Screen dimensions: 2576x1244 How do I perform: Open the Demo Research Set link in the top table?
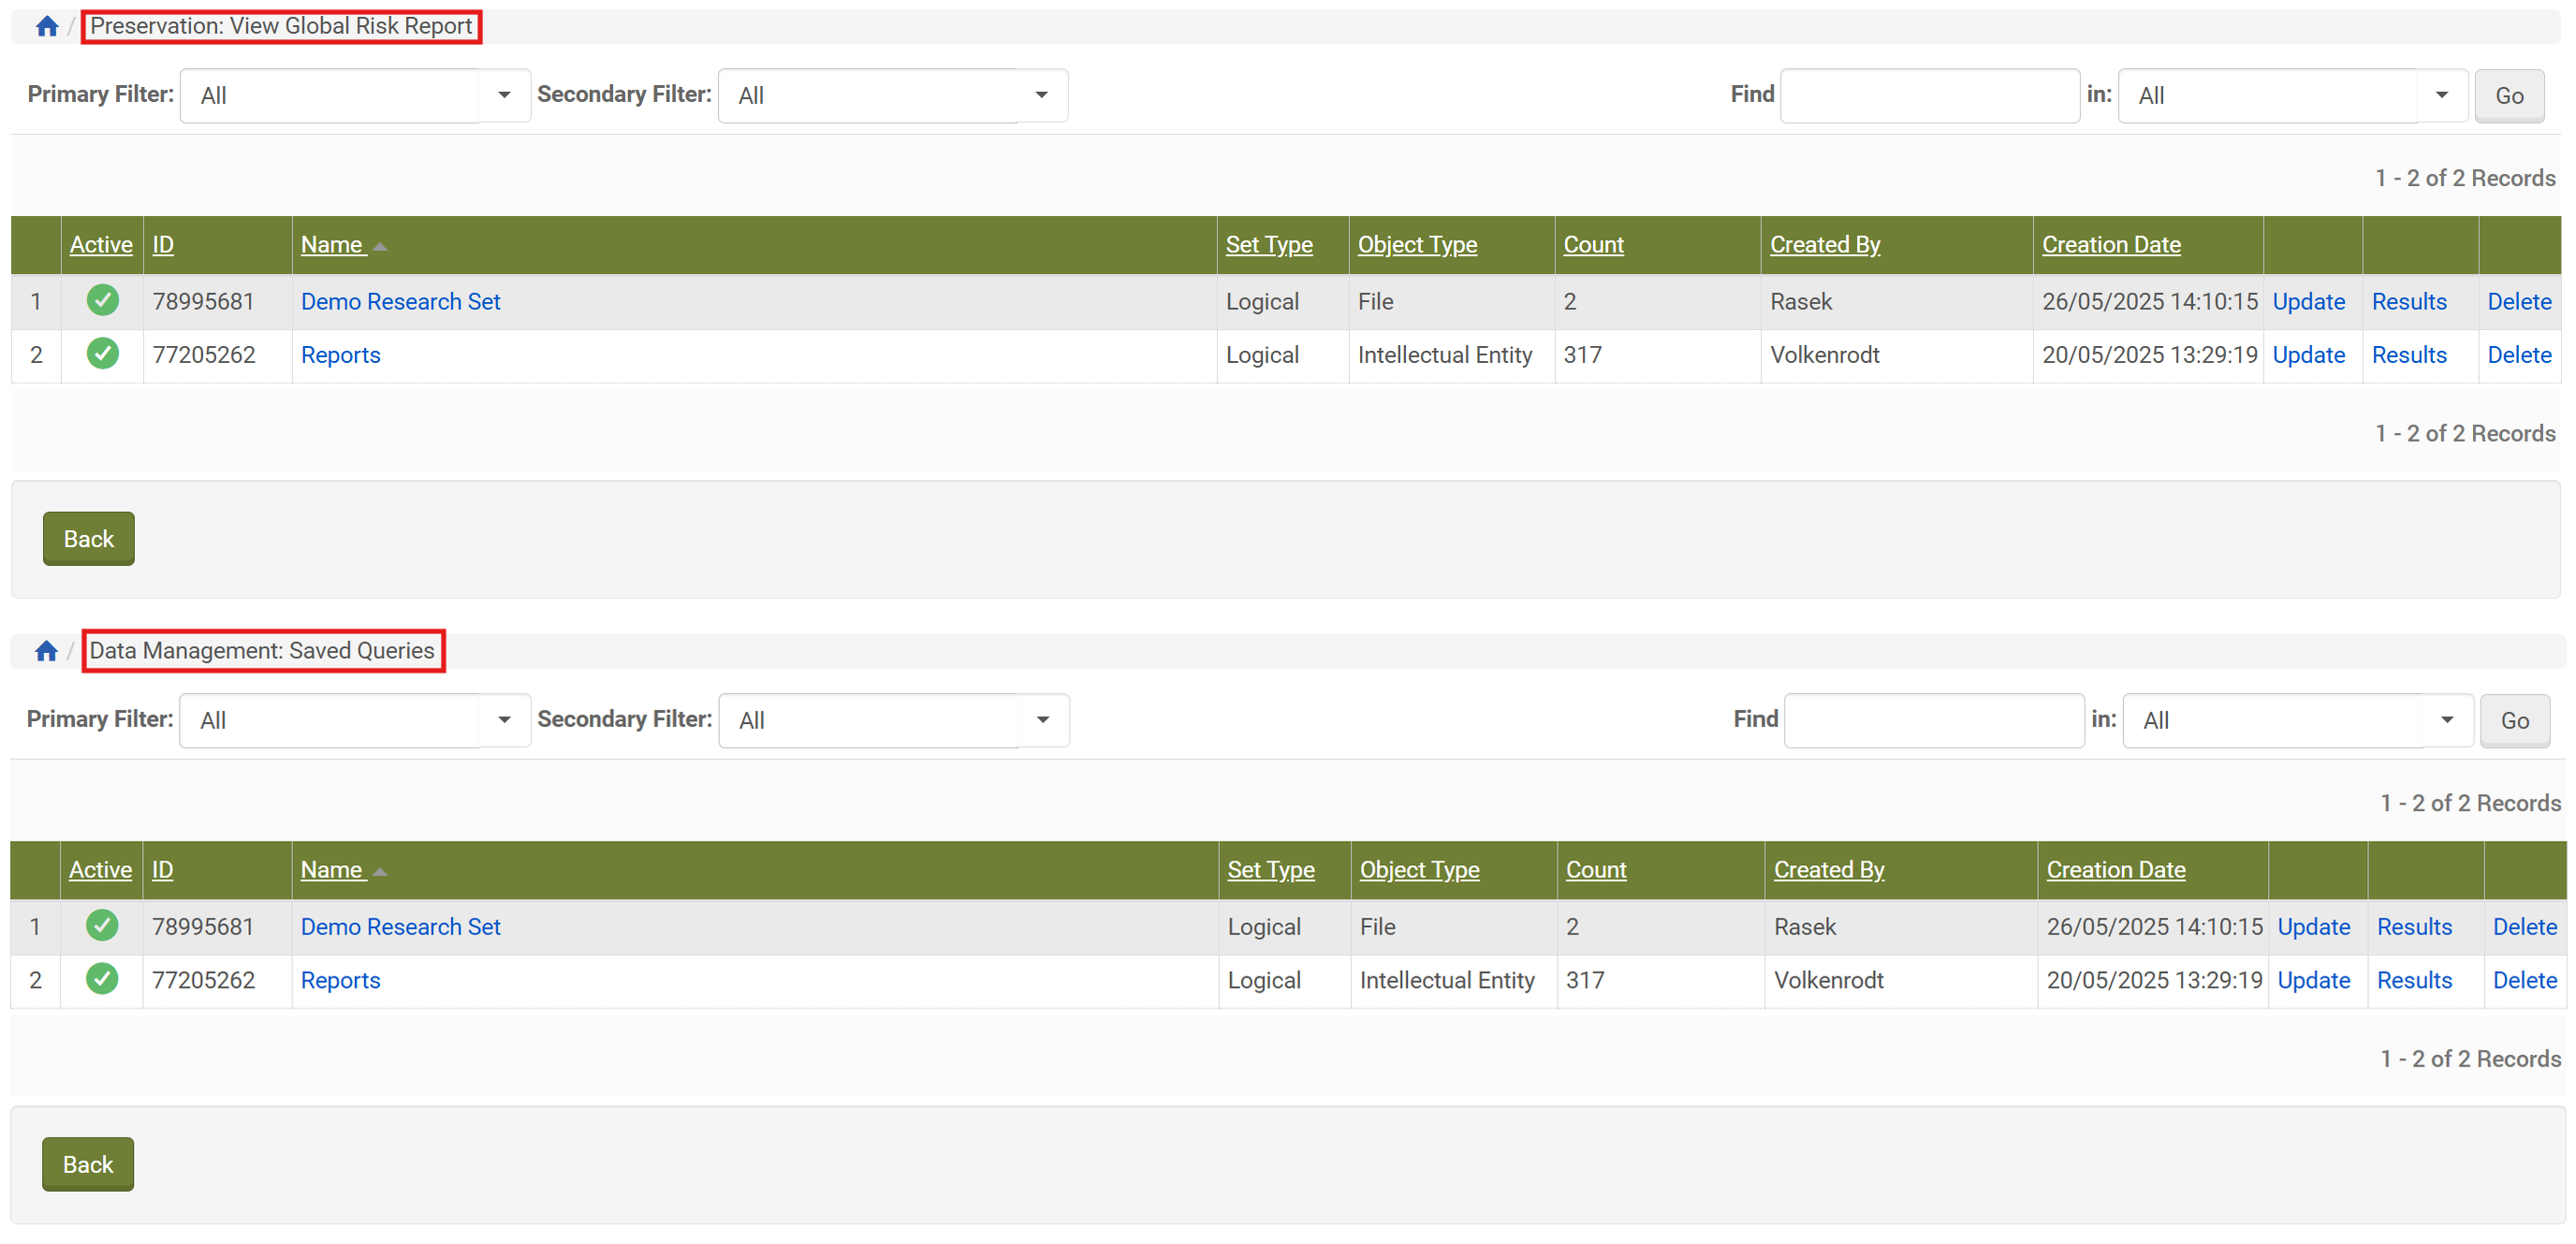pos(400,302)
